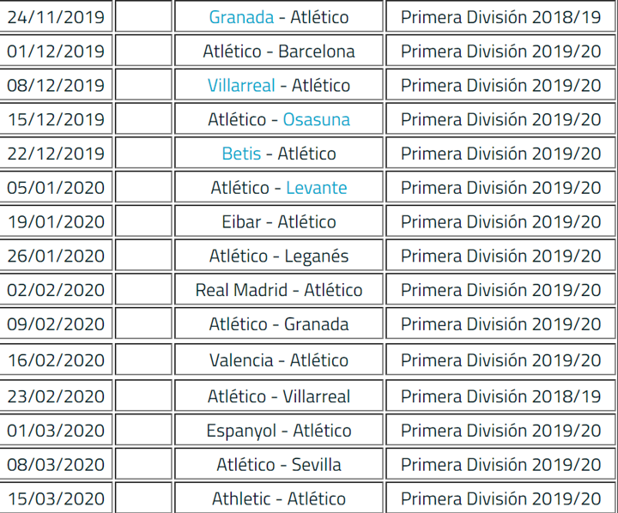Click the Atlético - Barcelona match cell
The height and width of the screenshot is (513, 618).
coord(279,51)
